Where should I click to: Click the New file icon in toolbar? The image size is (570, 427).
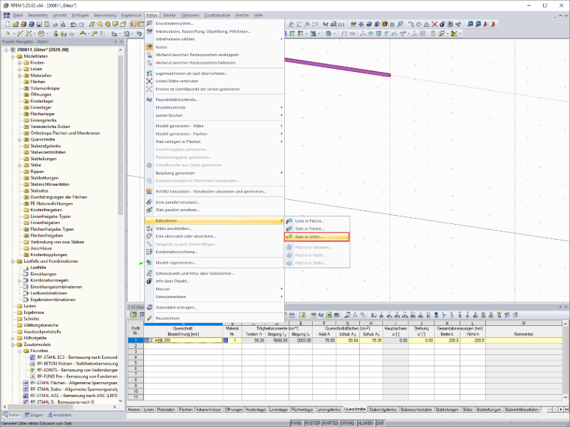(x=7, y=24)
